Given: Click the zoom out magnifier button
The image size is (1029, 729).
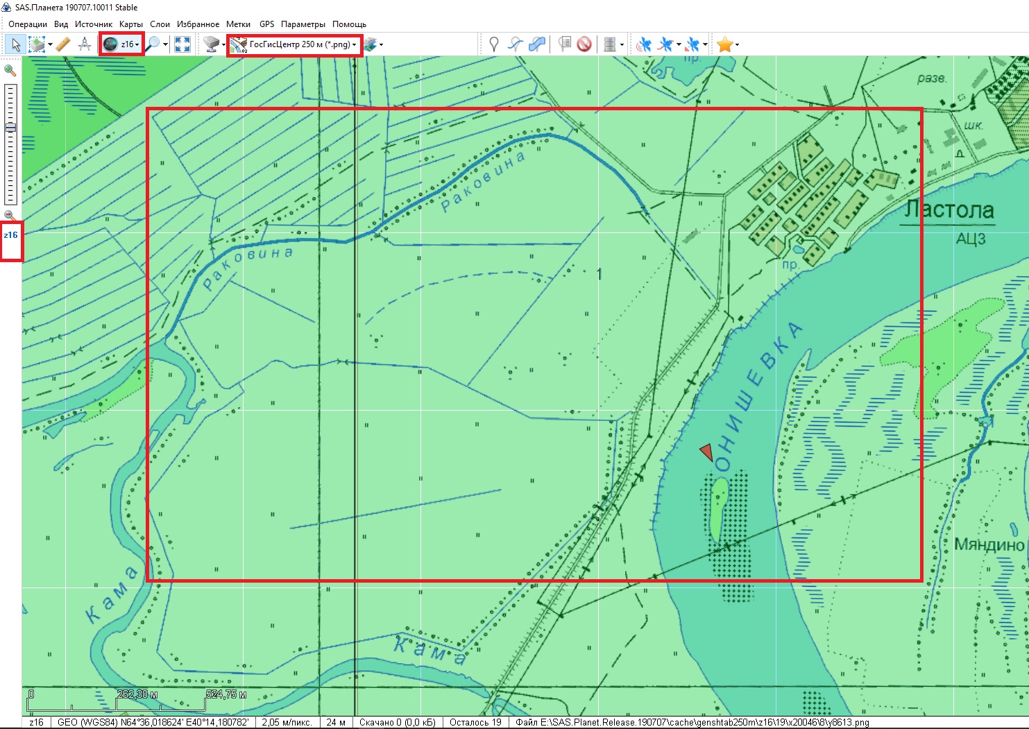Looking at the screenshot, I should point(10,216).
